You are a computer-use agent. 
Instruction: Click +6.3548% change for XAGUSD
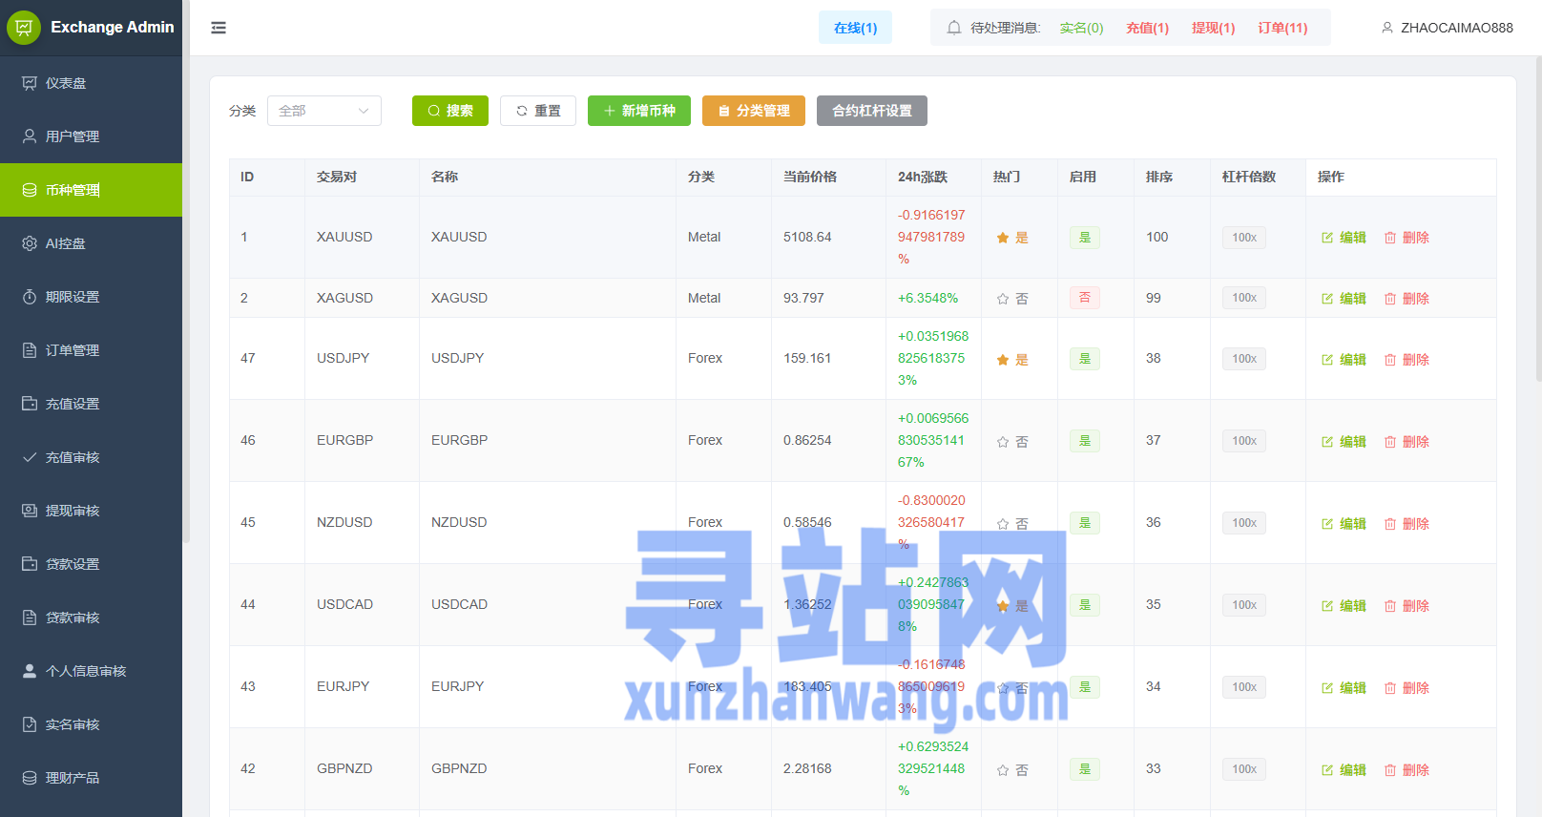[x=927, y=298]
